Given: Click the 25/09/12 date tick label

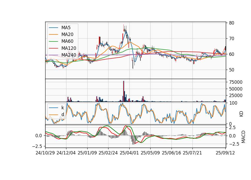Looking at the screenshot, I should (x=225, y=153).
